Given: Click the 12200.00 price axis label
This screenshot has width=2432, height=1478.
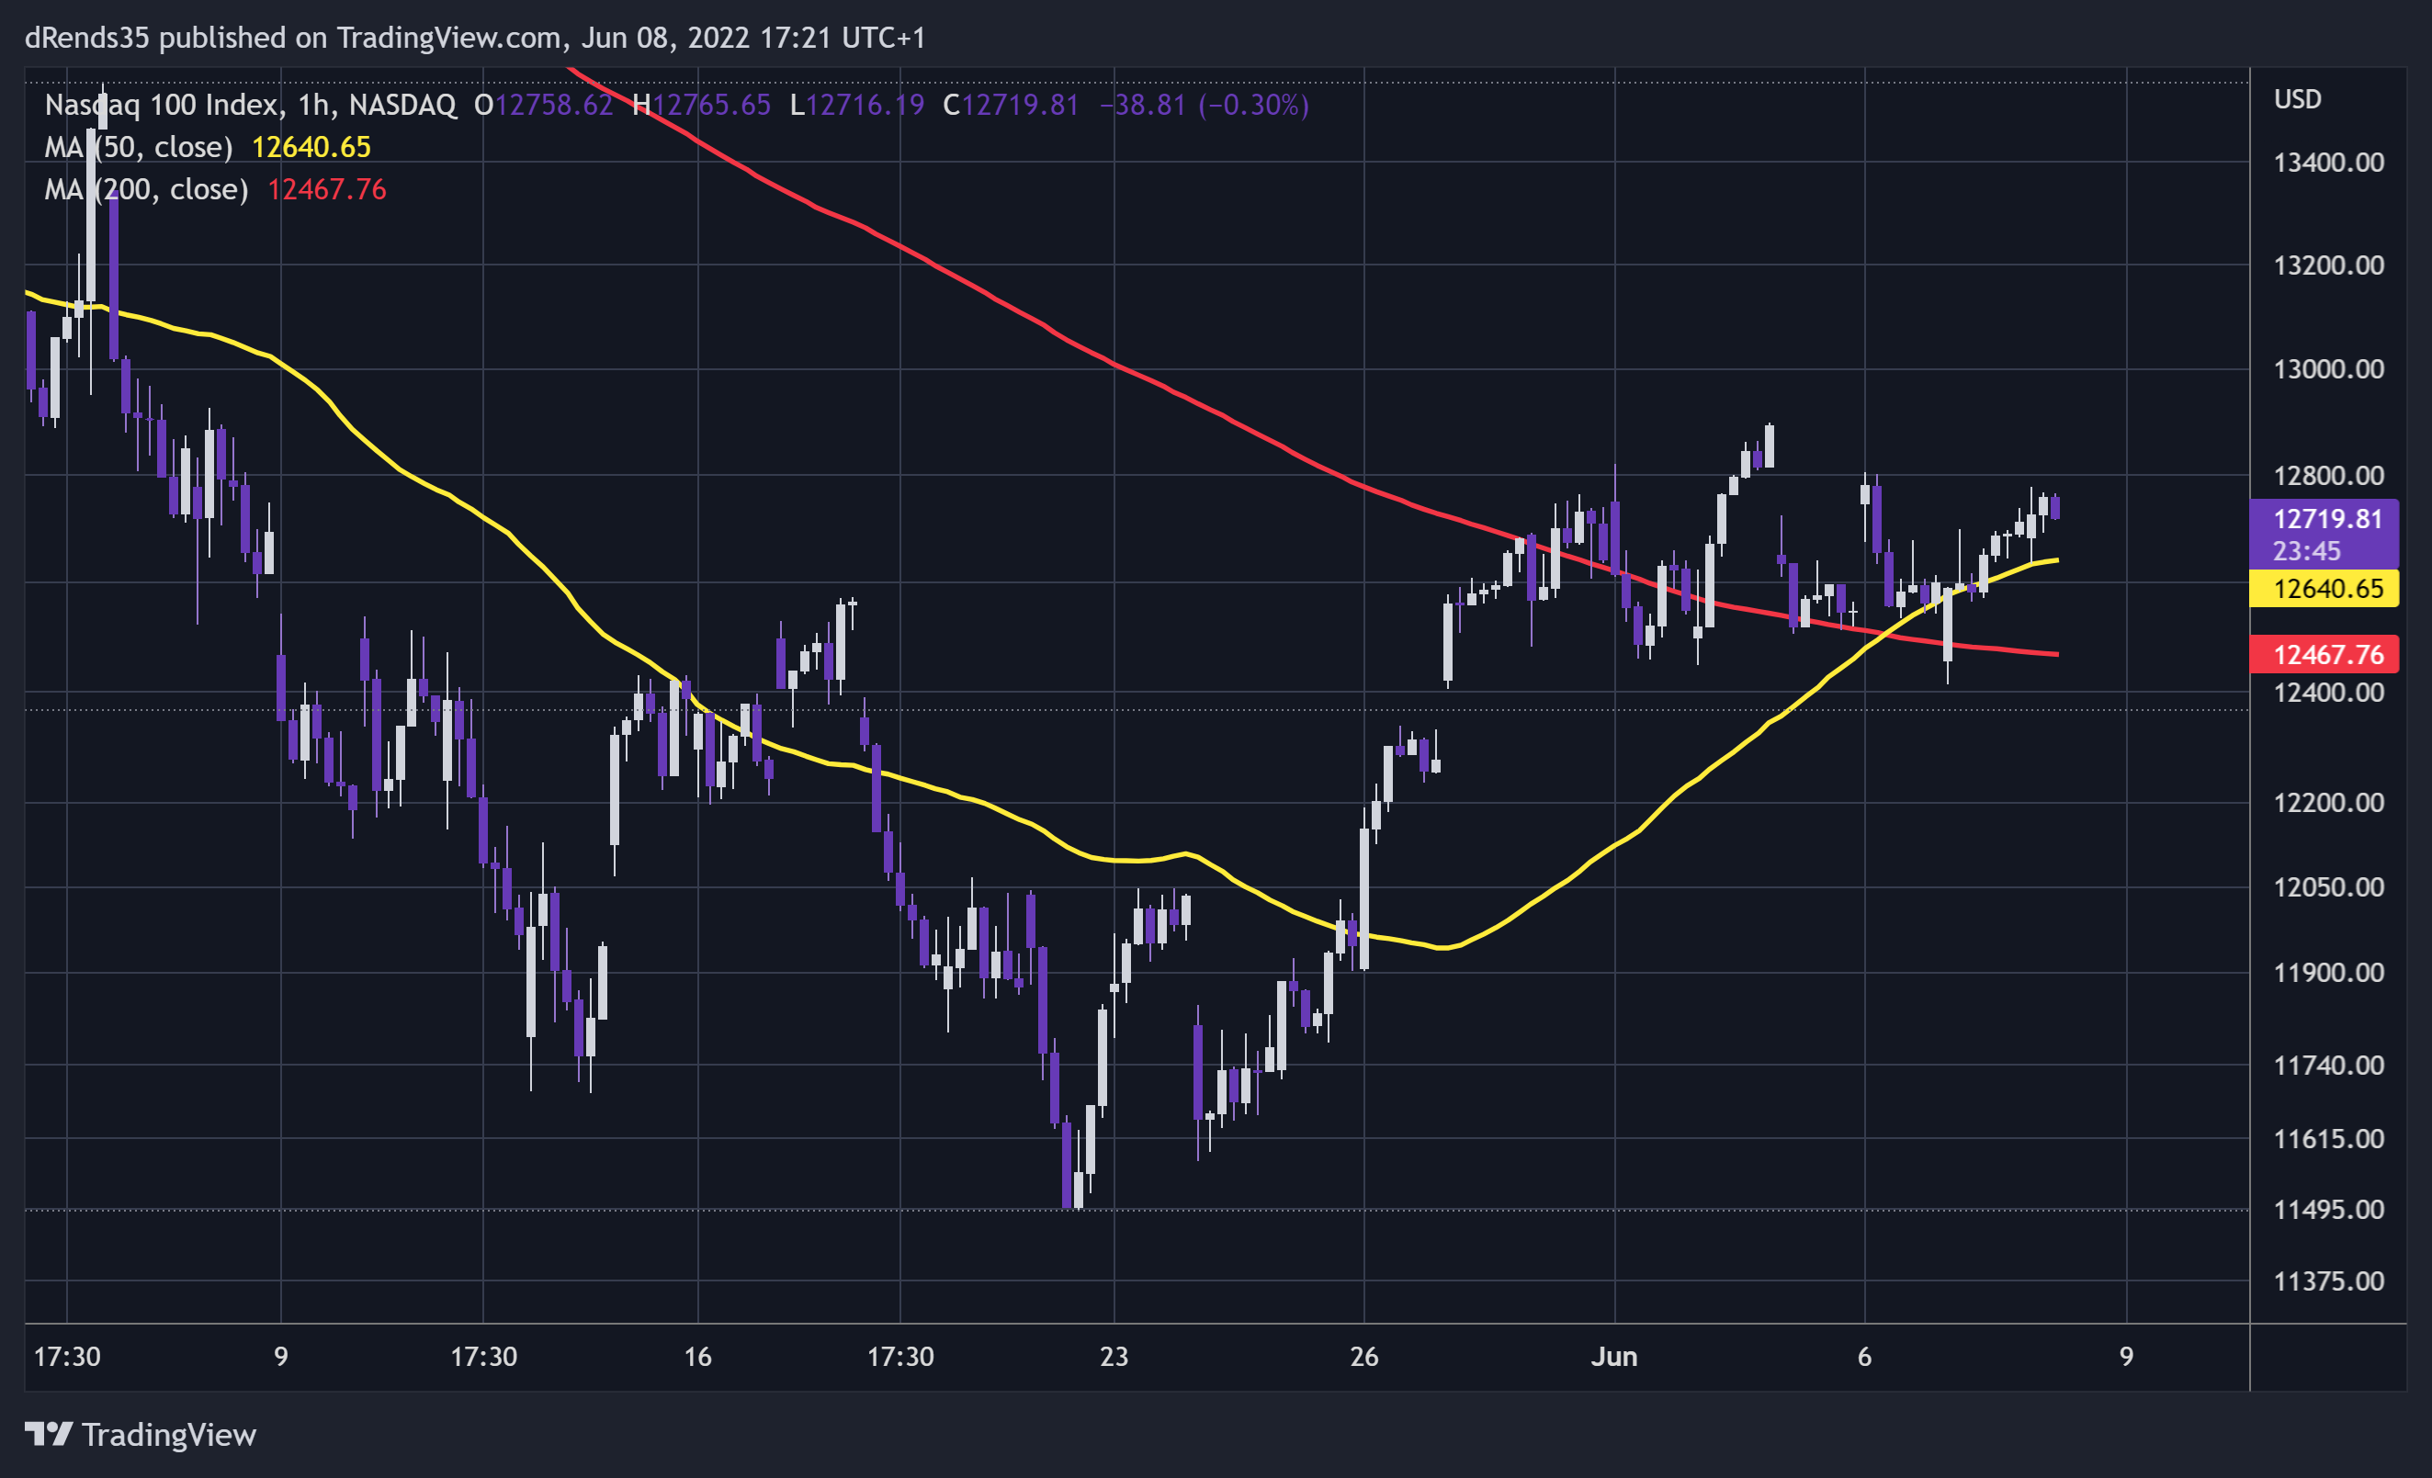Looking at the screenshot, I should tap(2328, 803).
